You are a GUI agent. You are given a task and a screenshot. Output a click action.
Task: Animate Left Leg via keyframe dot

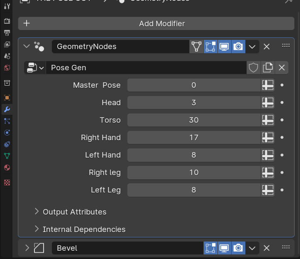coord(282,190)
